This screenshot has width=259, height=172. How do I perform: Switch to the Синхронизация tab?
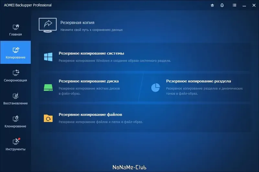(x=16, y=75)
